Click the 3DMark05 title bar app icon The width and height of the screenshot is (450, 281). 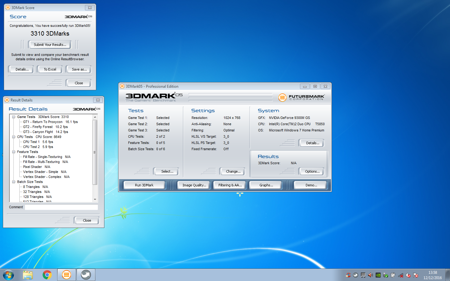[122, 86]
